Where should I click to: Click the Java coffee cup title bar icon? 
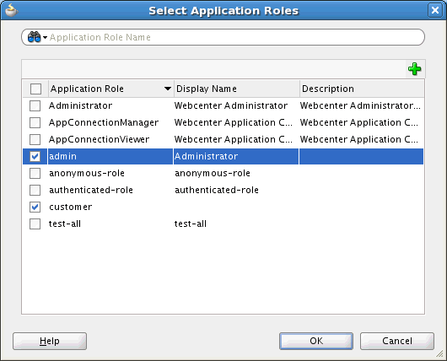12,10
